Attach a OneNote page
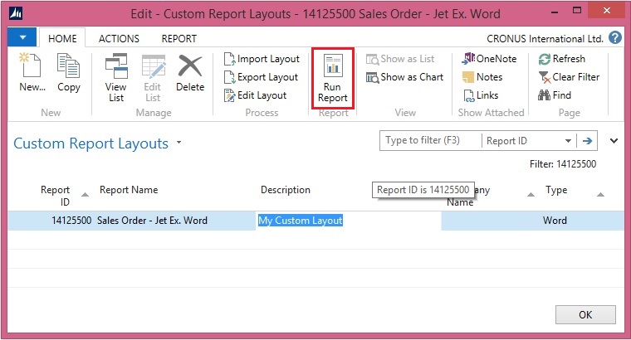 pyautogui.click(x=489, y=59)
